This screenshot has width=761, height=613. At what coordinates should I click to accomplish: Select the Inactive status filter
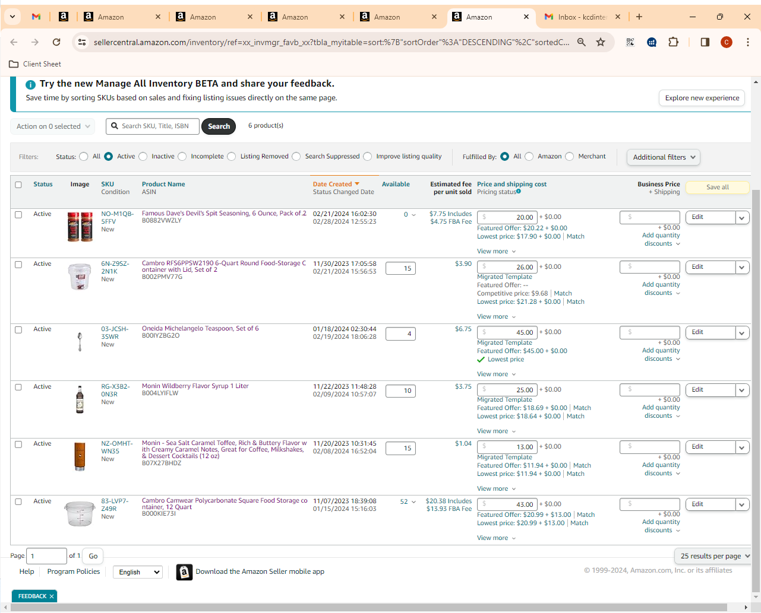[x=143, y=157]
